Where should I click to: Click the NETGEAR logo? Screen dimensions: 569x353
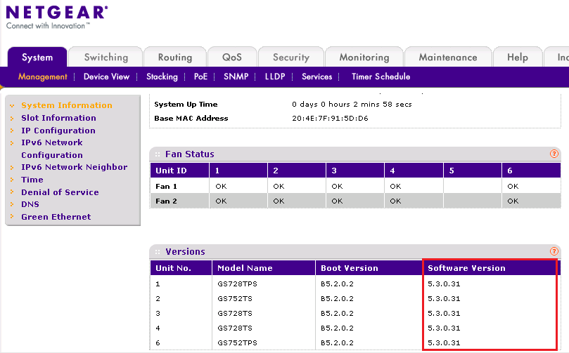click(x=57, y=17)
